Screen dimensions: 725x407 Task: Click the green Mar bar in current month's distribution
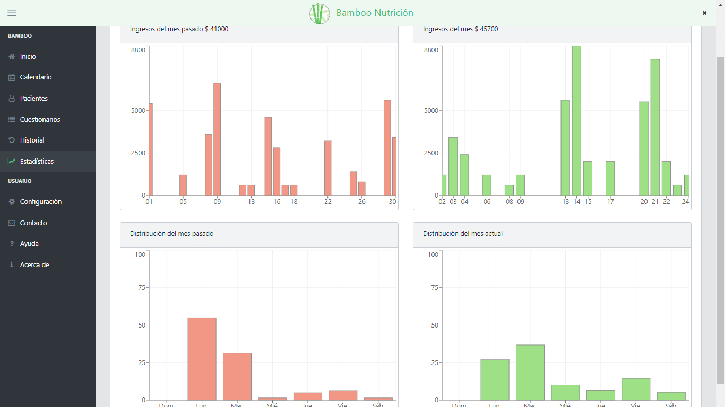coord(530,373)
